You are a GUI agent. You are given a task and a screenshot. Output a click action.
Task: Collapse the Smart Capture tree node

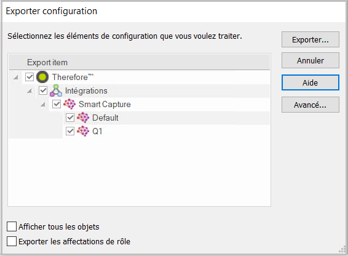(x=43, y=105)
